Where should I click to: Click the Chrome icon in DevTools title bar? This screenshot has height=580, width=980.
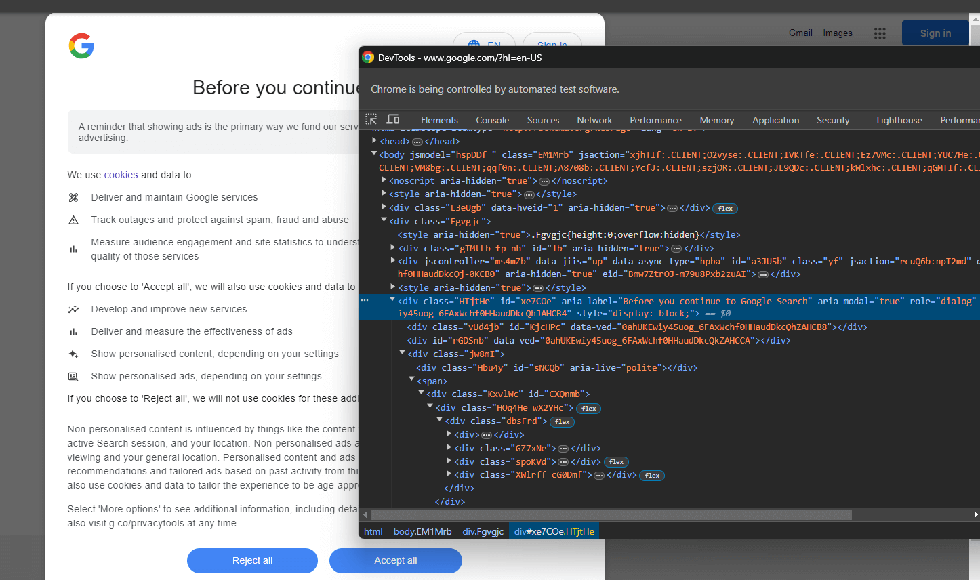click(367, 58)
